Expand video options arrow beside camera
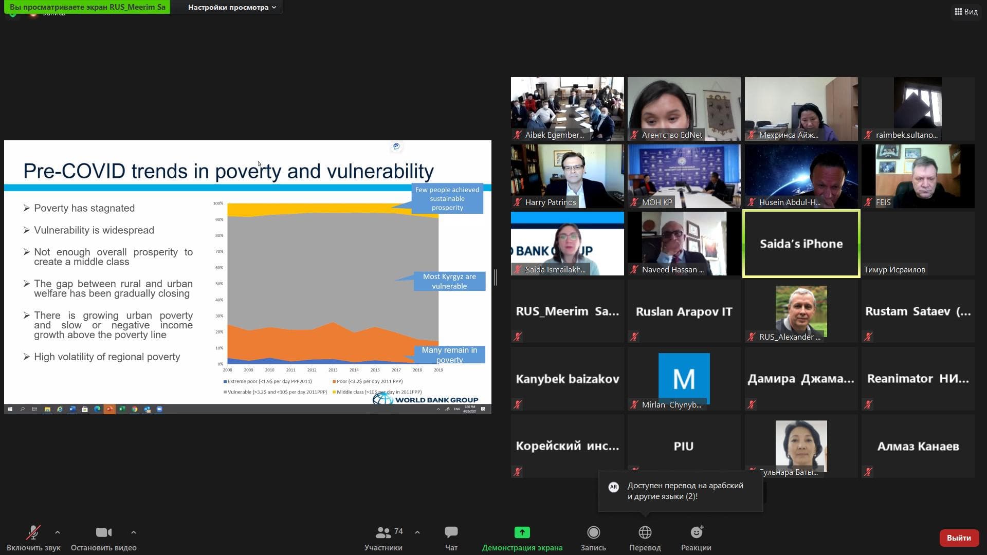Image resolution: width=987 pixels, height=555 pixels. [x=133, y=532]
